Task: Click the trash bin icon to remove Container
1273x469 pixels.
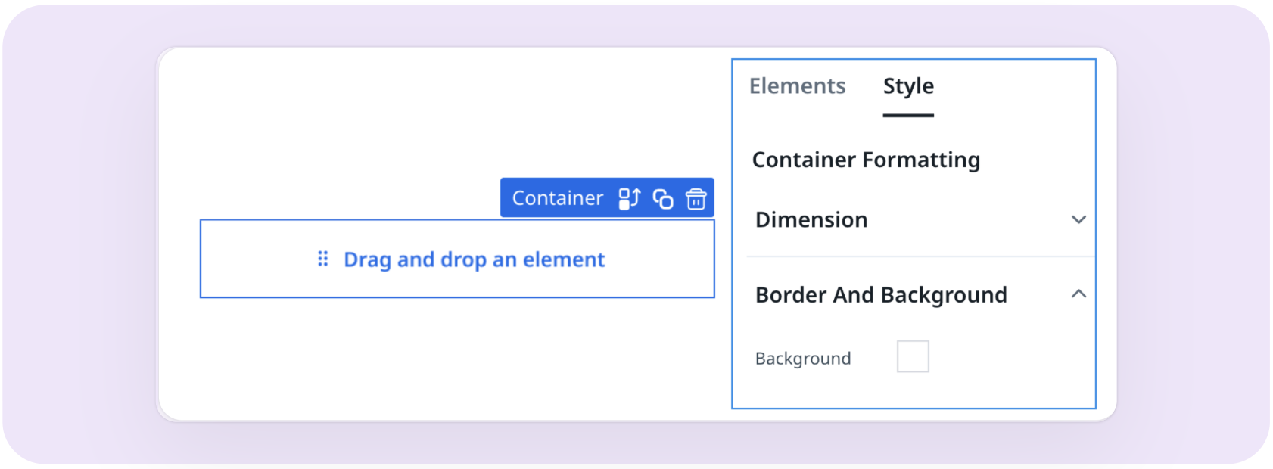Action: [x=696, y=197]
